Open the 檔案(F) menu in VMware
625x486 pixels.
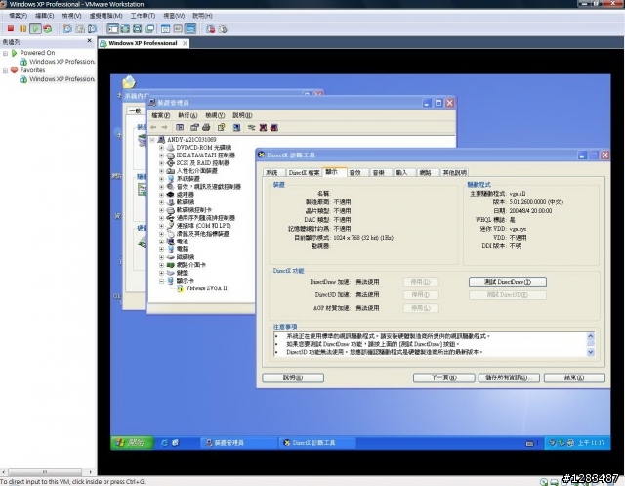(18, 16)
